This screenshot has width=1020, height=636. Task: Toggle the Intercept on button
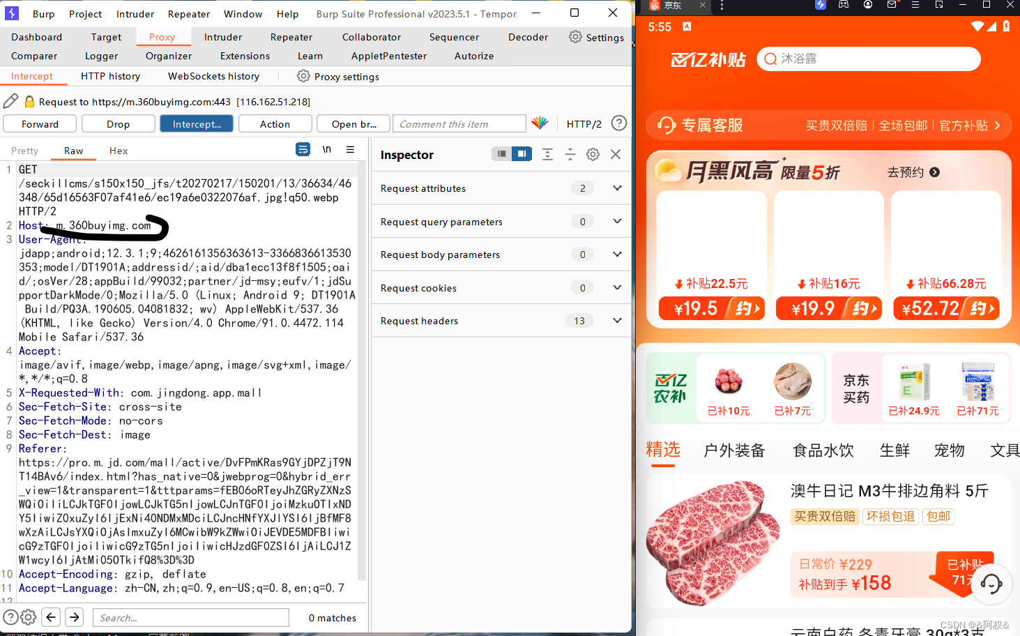pos(197,123)
